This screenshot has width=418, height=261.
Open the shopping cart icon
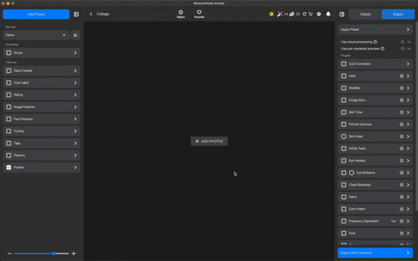point(311,14)
